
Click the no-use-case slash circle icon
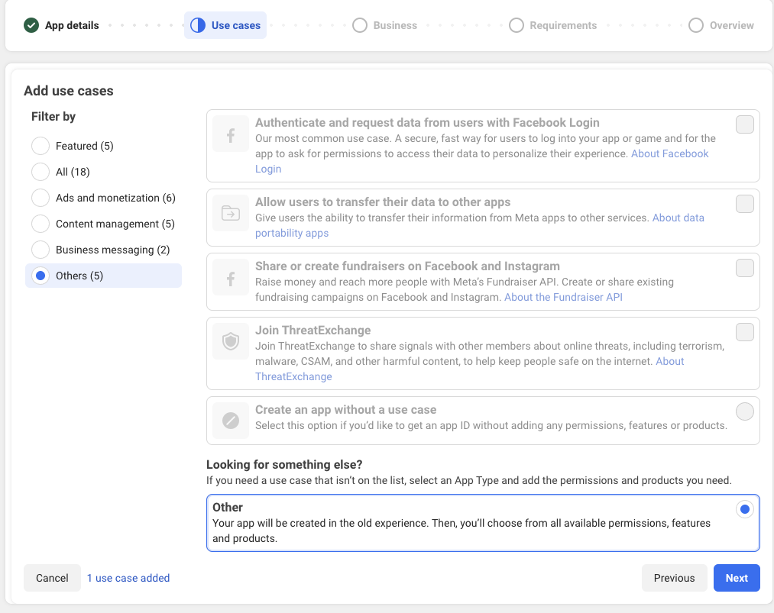pos(231,421)
